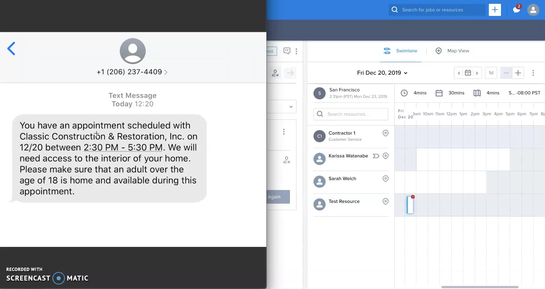Switch to the Map View tab

click(x=452, y=51)
